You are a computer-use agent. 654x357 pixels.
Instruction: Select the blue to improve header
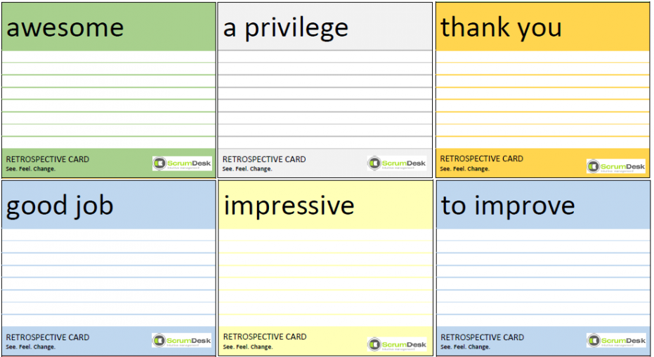(x=543, y=205)
